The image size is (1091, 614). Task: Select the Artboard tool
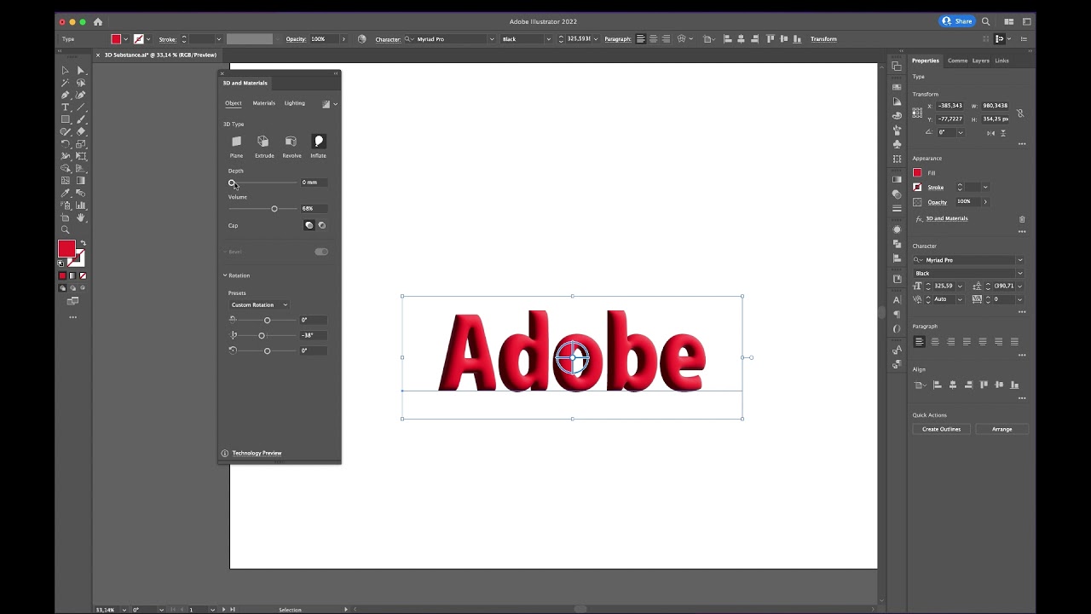click(65, 217)
